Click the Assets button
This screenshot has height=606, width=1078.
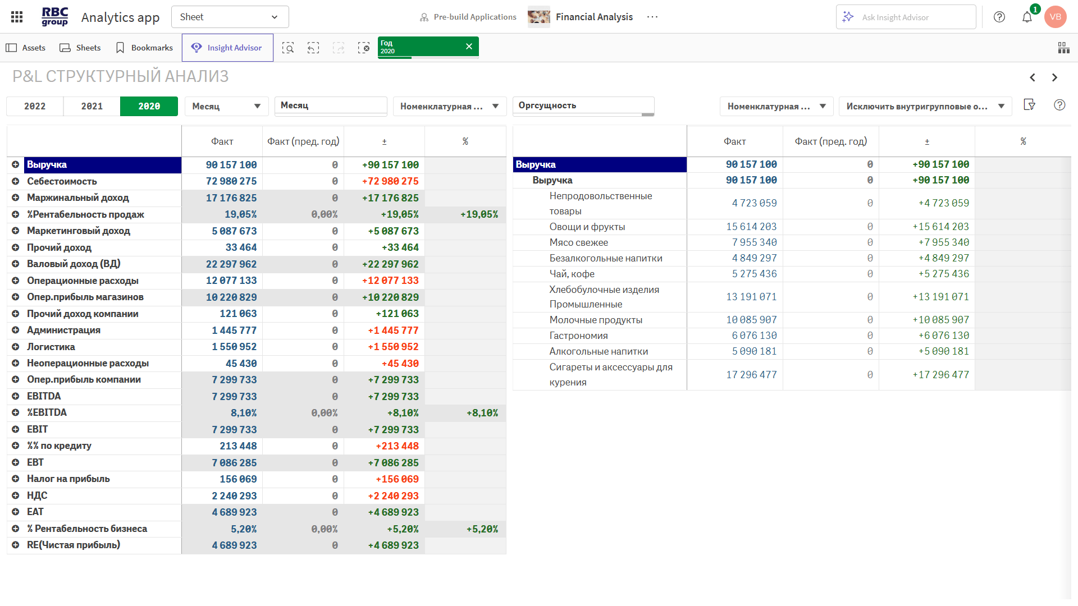[x=26, y=48]
